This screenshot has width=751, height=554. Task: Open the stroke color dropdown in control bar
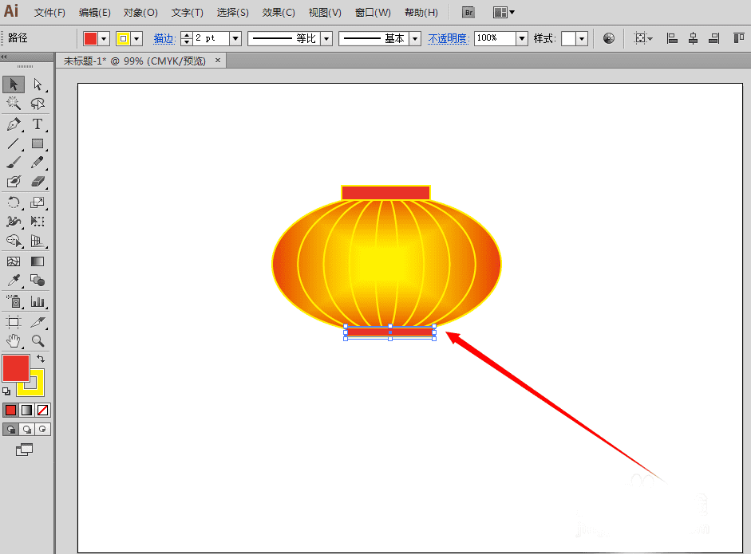coord(137,39)
